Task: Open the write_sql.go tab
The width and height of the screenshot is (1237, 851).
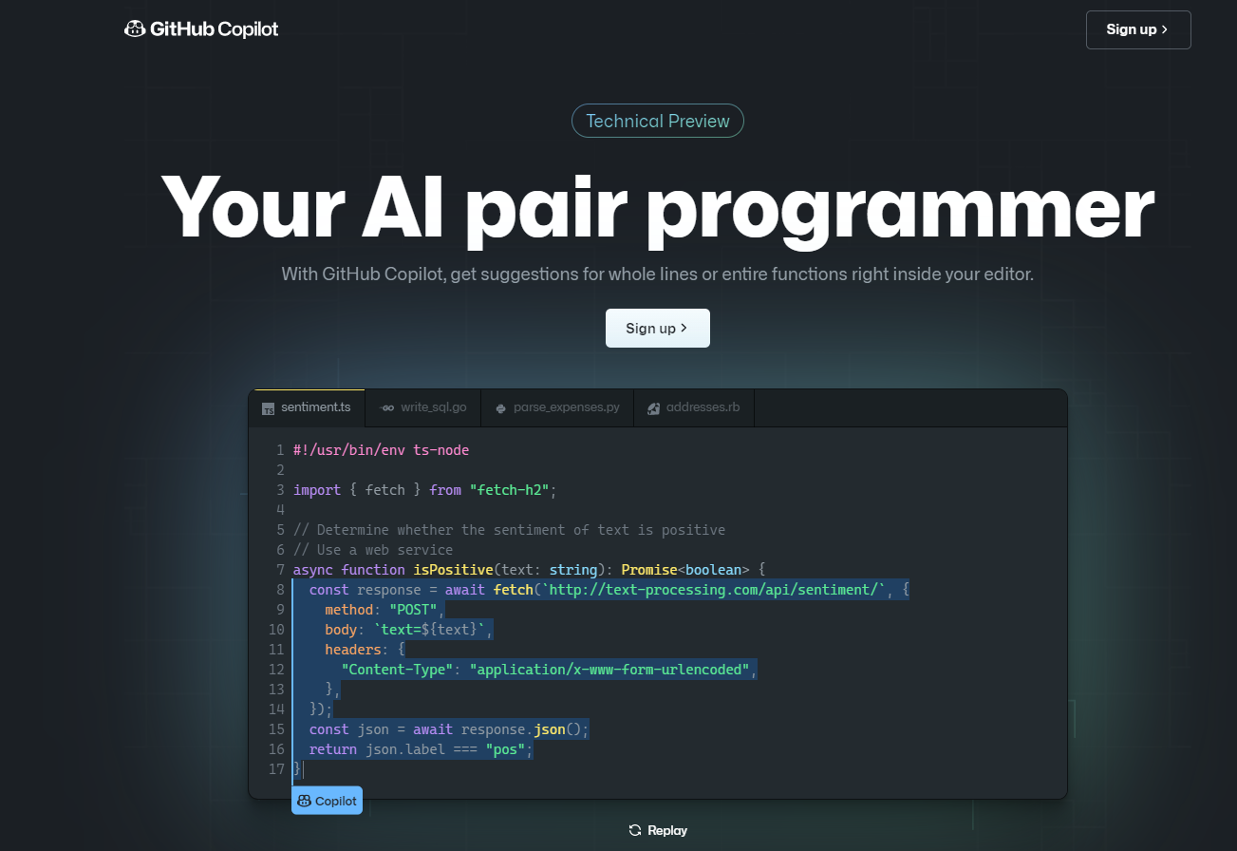Action: click(x=423, y=407)
